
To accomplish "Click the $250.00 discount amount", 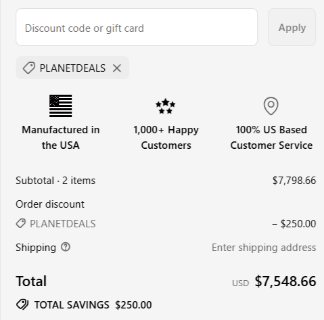I will pyautogui.click(x=294, y=224).
